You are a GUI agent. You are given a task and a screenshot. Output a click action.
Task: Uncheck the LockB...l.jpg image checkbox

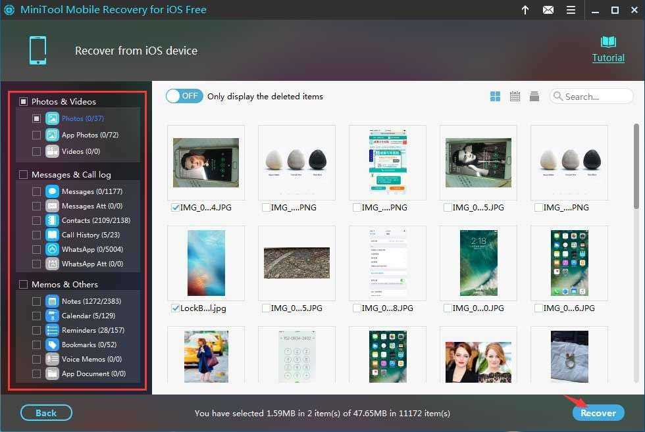pyautogui.click(x=175, y=308)
